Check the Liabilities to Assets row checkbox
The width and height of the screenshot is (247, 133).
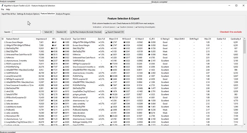coord(5,107)
